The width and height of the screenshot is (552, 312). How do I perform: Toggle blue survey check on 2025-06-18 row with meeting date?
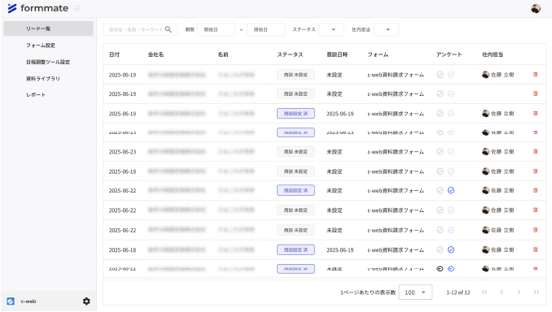451,249
